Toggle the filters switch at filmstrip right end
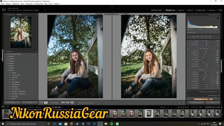 click(x=222, y=107)
